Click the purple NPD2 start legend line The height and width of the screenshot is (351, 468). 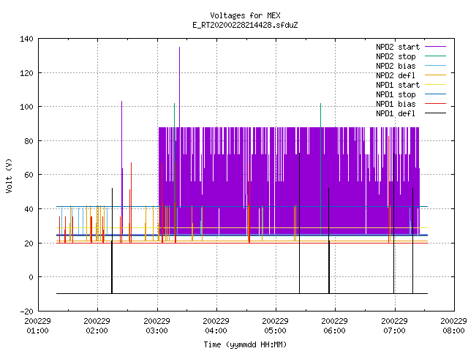(435, 47)
